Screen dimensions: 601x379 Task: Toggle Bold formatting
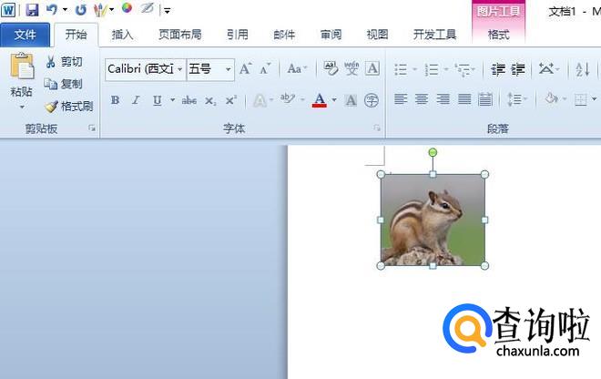(x=115, y=100)
